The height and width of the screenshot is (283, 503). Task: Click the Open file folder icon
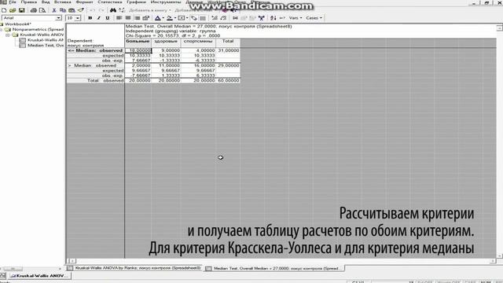click(x=13, y=10)
